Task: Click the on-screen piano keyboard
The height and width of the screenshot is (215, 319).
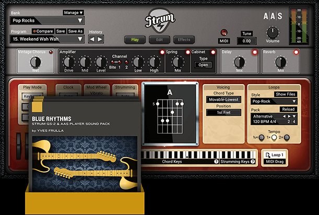Action: tap(198, 154)
